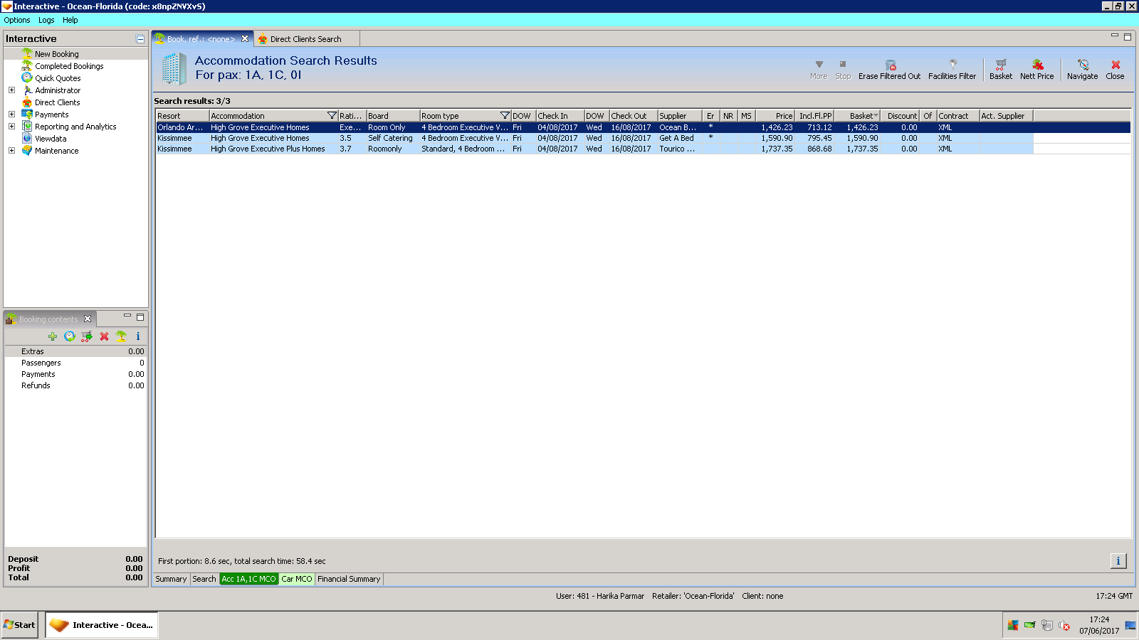
Task: Open the Help menu
Action: click(x=70, y=20)
